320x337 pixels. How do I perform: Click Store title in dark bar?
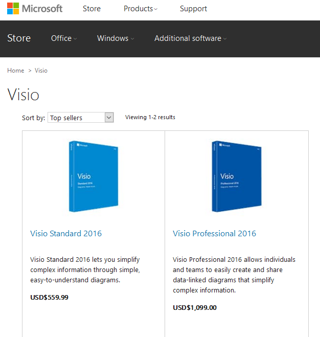pyautogui.click(x=19, y=38)
